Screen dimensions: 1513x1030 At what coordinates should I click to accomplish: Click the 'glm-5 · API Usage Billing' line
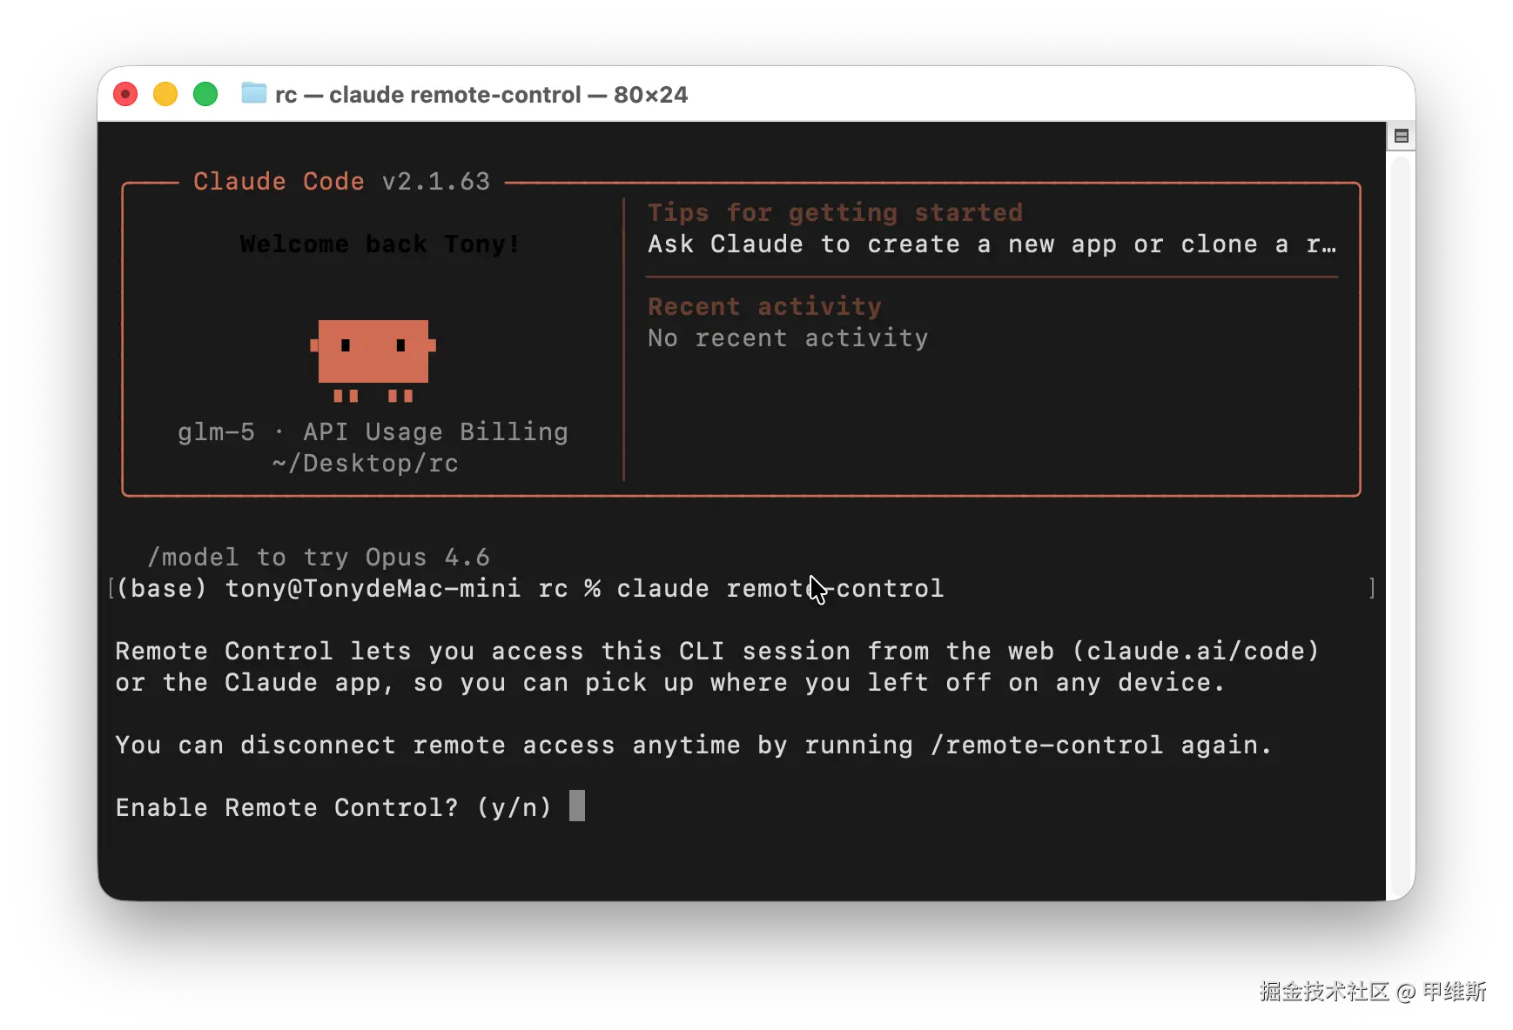point(373,432)
